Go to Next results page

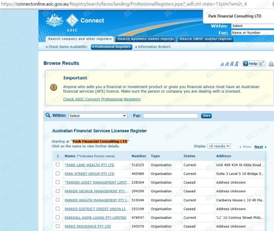pyautogui.click(x=259, y=147)
